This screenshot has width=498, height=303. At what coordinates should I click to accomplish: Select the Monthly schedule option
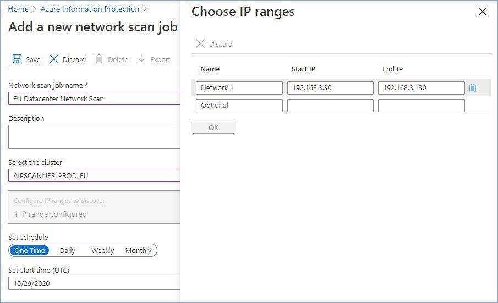point(138,250)
